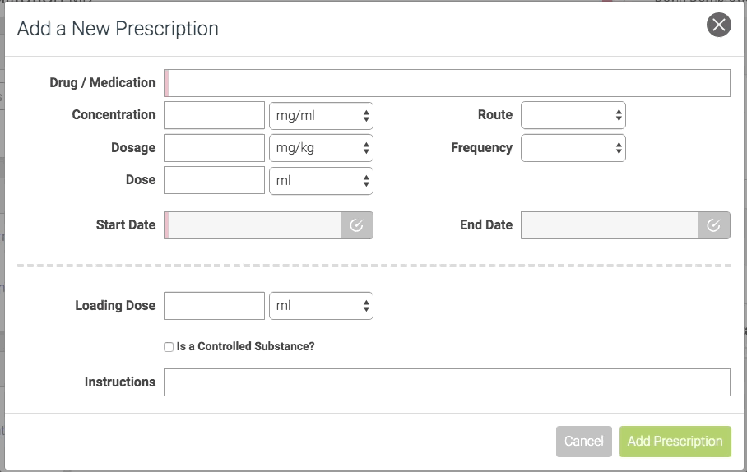The image size is (747, 472).
Task: Focus the Concentration value field
Action: point(215,115)
